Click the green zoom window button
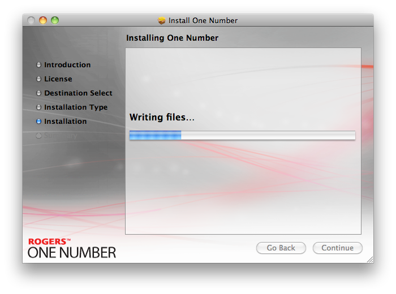The width and height of the screenshot is (396, 294). point(55,20)
